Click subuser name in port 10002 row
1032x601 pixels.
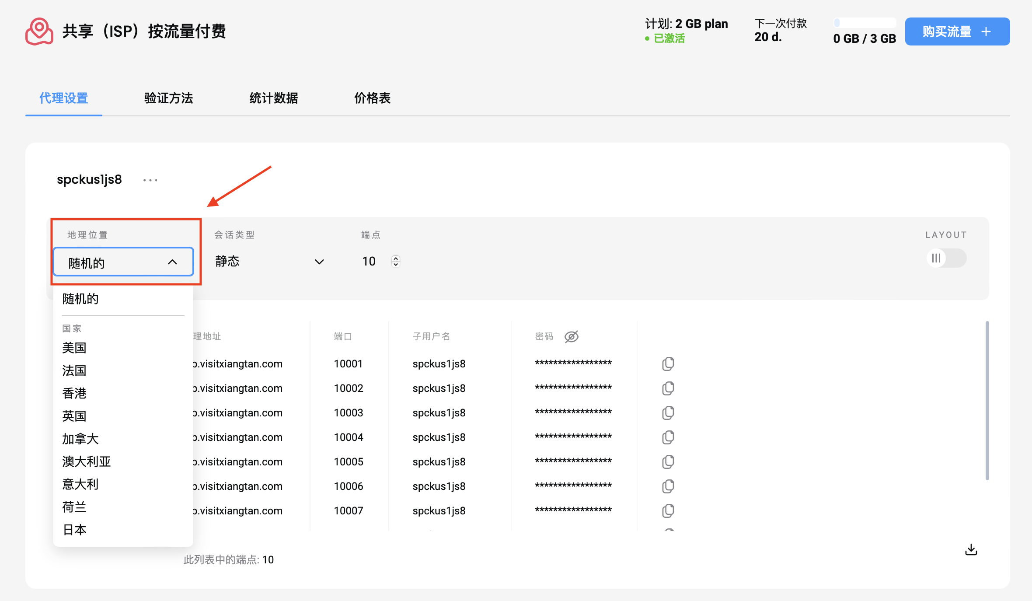pos(439,388)
